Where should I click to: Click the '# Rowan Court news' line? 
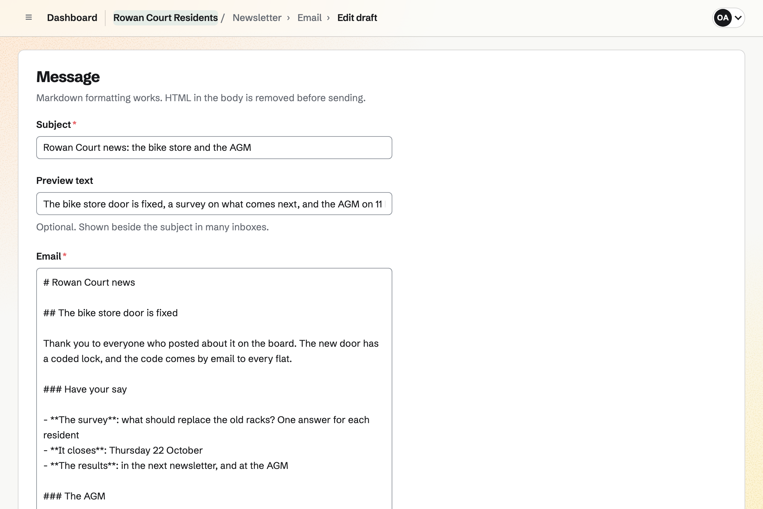[89, 282]
